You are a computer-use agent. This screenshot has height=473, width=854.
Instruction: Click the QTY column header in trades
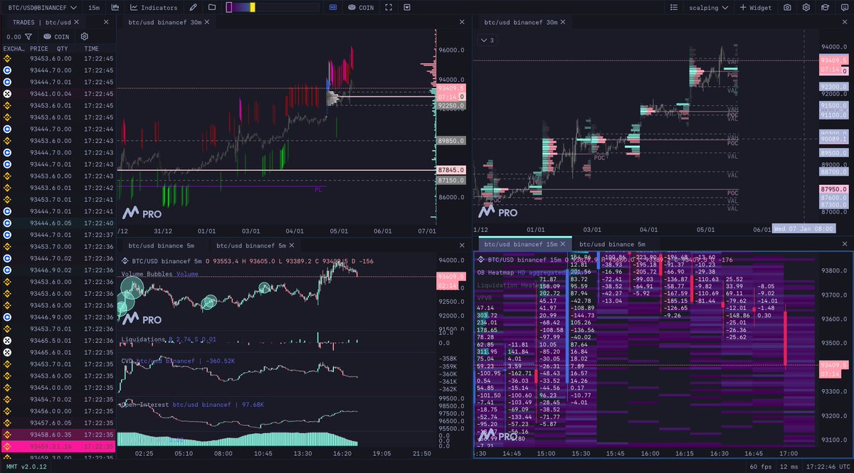[x=63, y=48]
